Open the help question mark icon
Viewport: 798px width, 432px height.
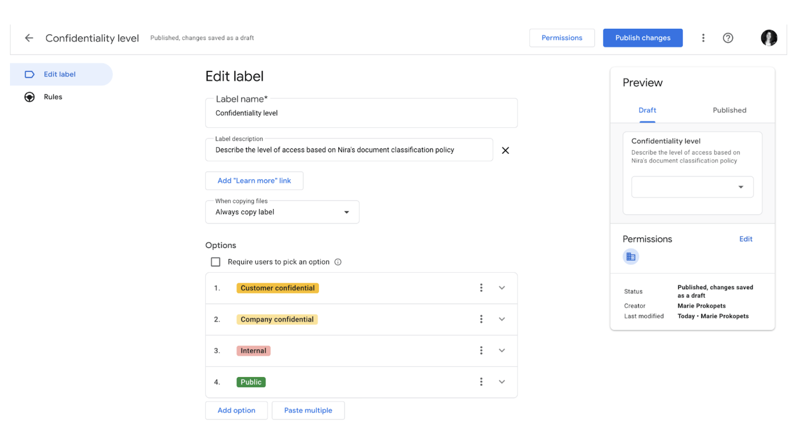[x=727, y=38]
